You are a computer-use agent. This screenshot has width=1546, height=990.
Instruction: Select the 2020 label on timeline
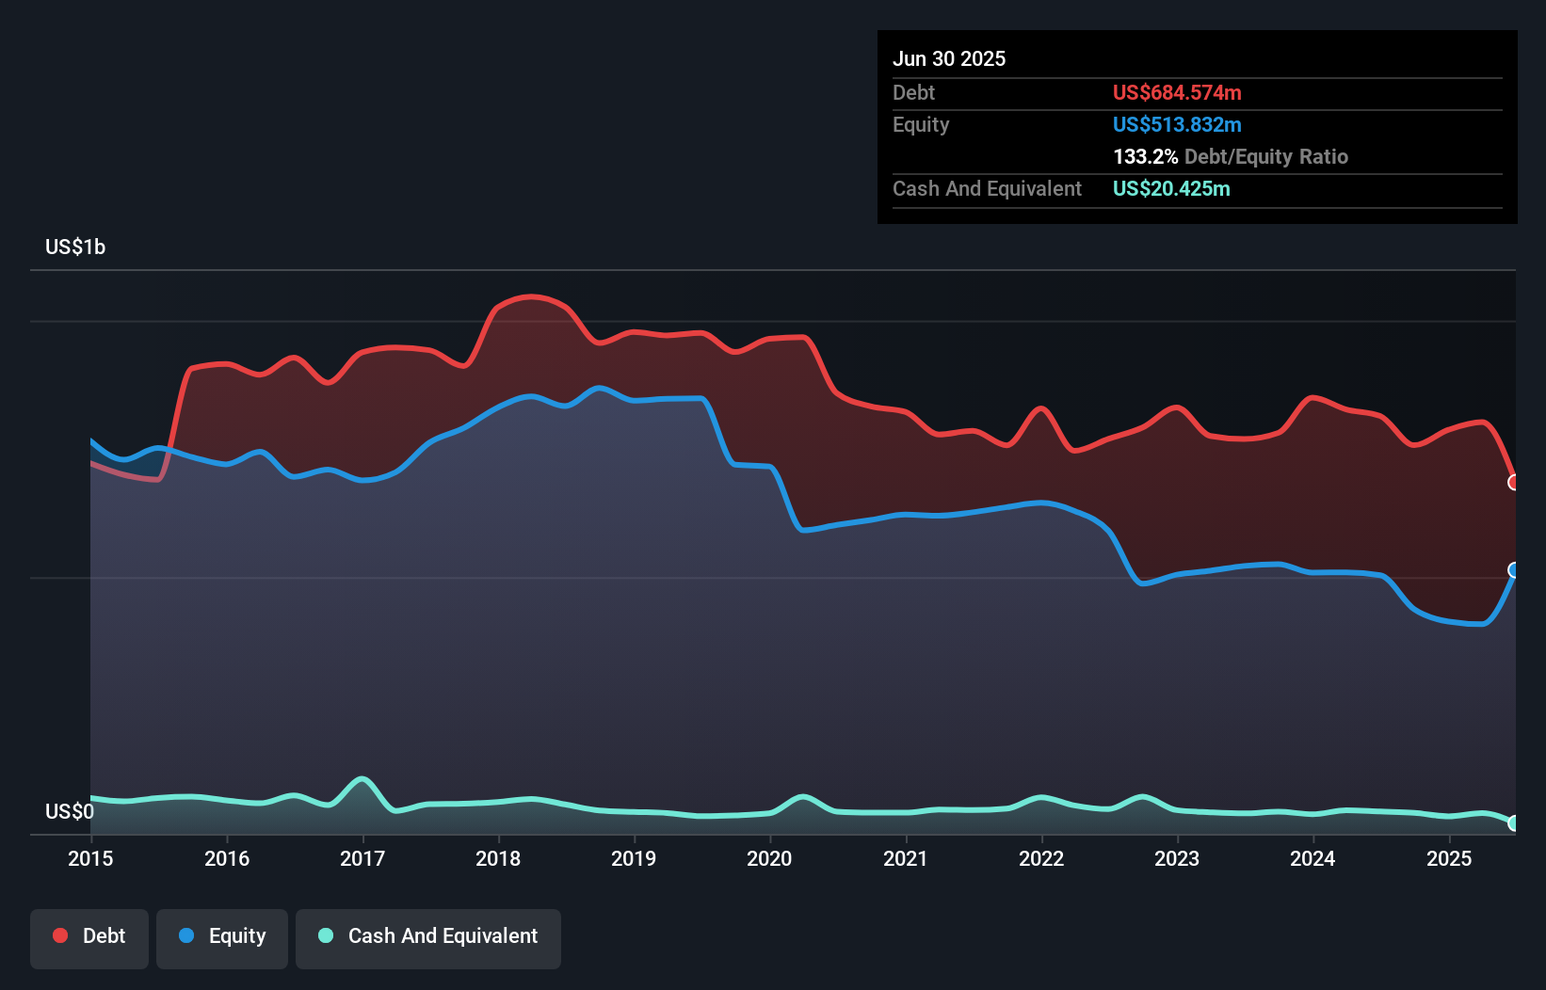pos(769,858)
